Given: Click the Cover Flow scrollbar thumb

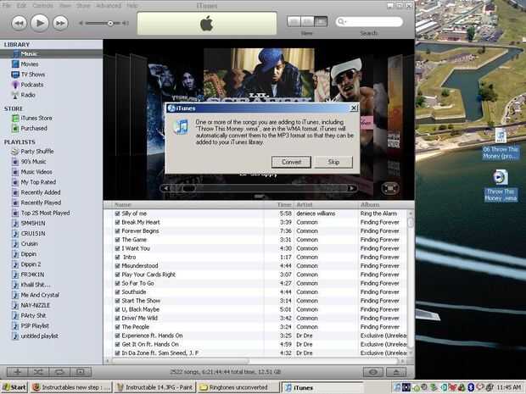Looking at the screenshot, I should click(x=188, y=188).
